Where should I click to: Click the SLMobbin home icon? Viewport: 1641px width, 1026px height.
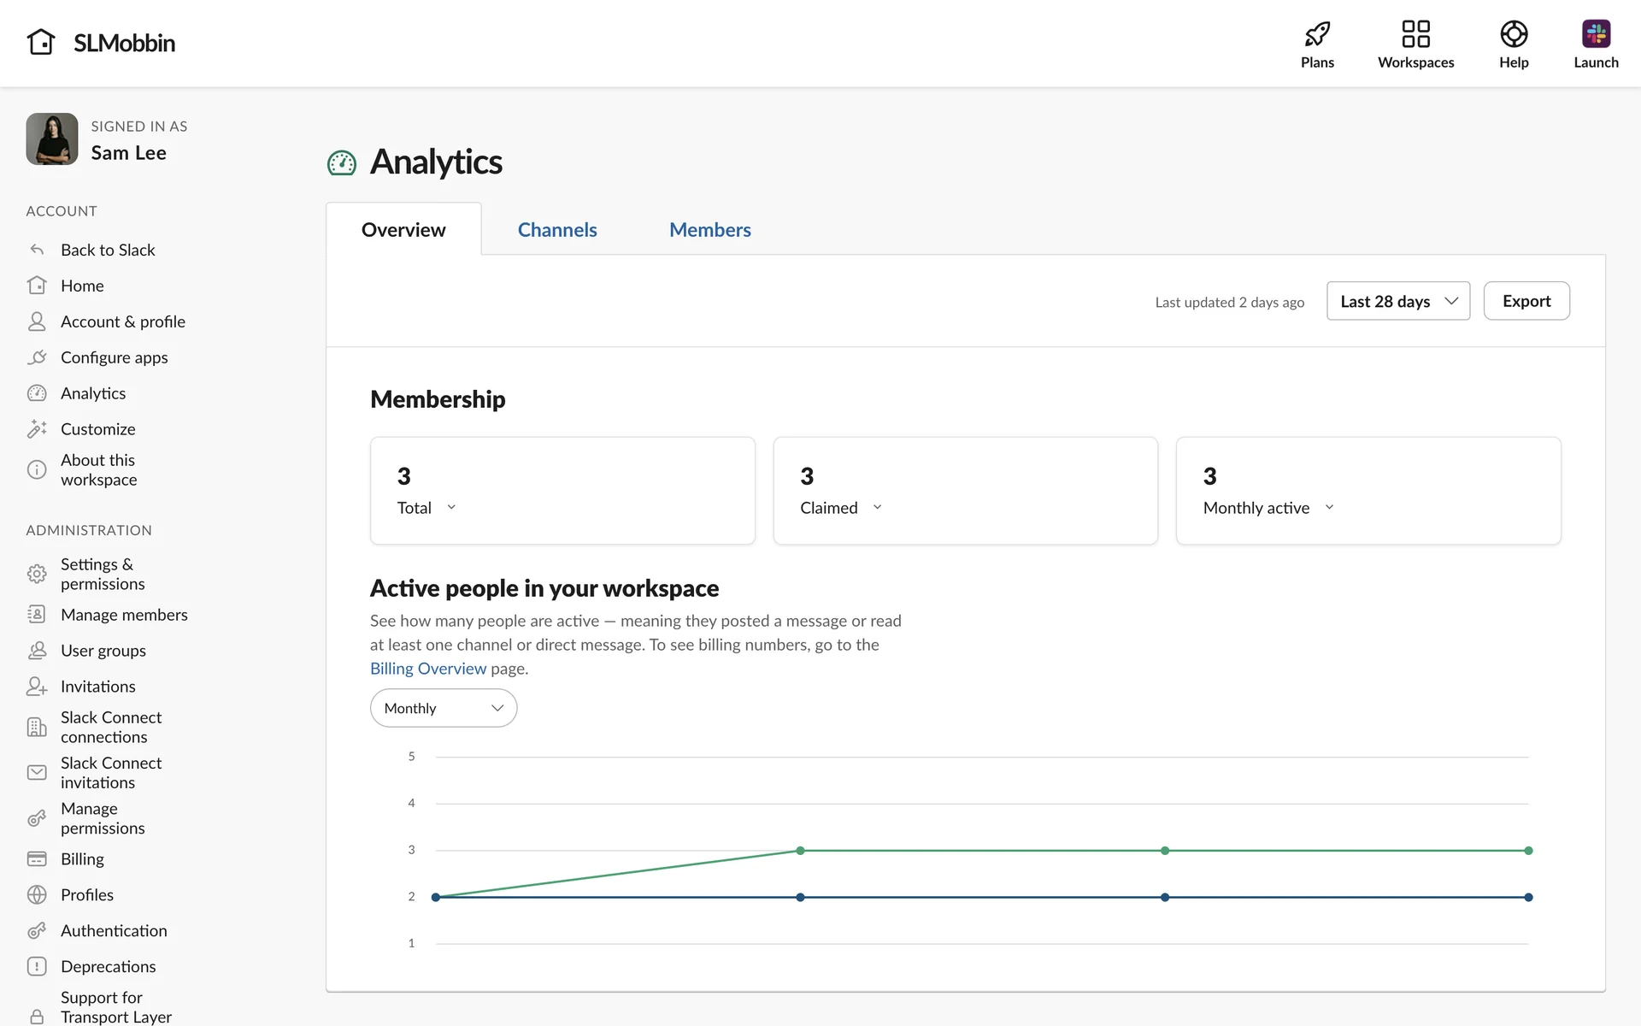point(41,42)
